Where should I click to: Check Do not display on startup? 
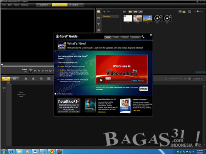[x=56, y=94]
